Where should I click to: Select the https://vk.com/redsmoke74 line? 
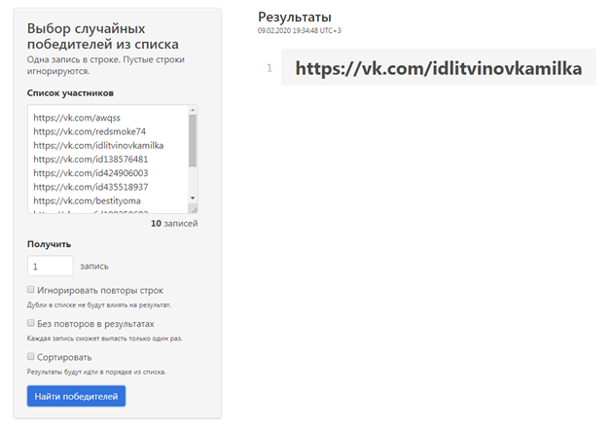90,131
